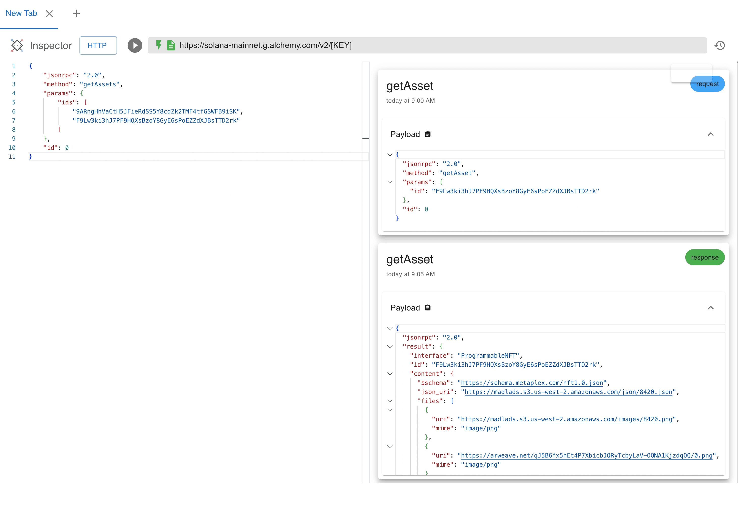Select the New Tab tab
Image resolution: width=738 pixels, height=512 pixels.
click(21, 13)
